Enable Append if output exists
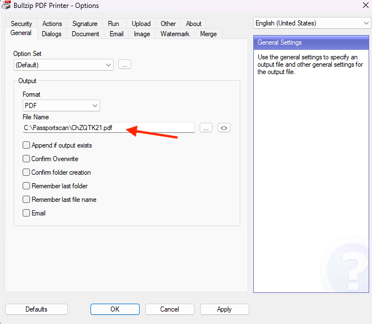 (27, 145)
